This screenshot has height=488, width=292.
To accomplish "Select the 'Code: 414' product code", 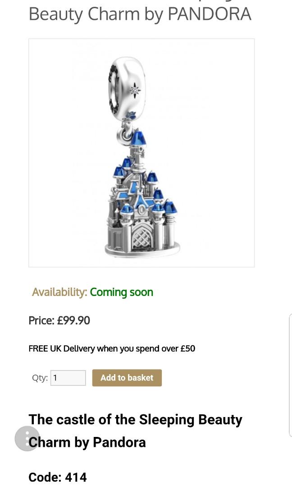I will pyautogui.click(x=58, y=477).
